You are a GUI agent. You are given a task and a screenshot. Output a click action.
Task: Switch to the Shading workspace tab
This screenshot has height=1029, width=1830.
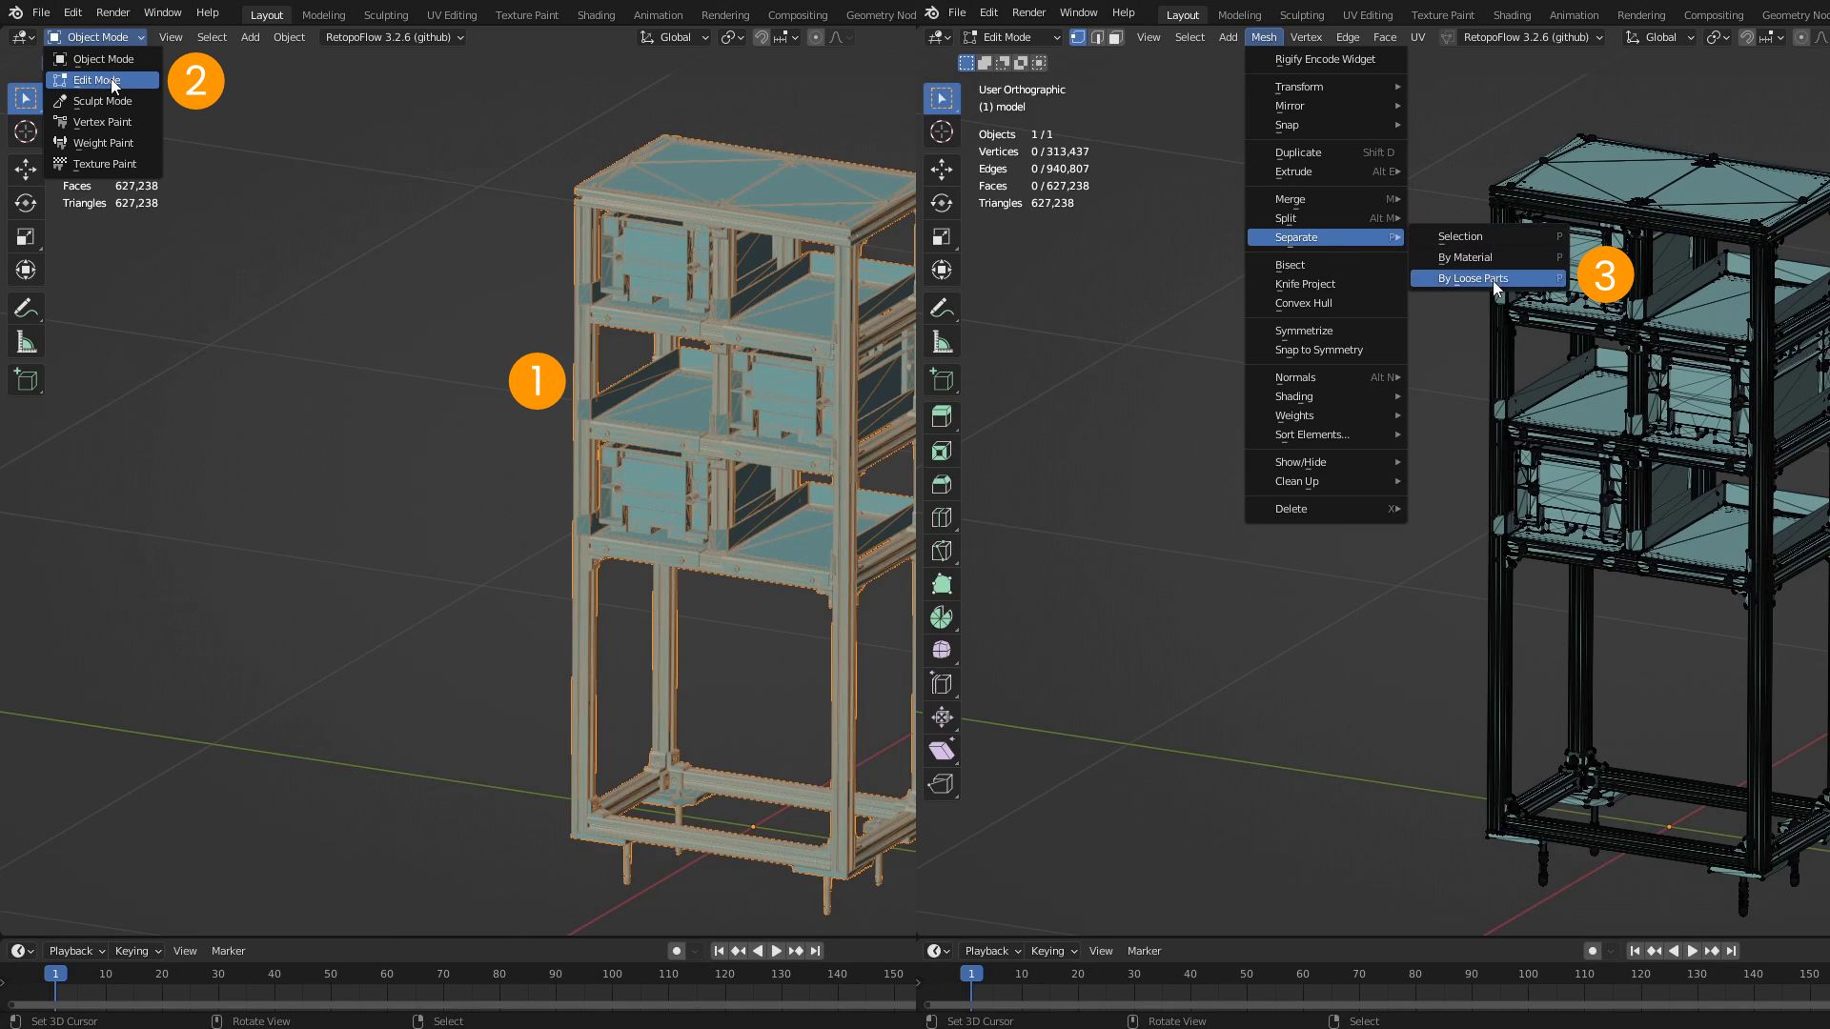[x=596, y=15]
